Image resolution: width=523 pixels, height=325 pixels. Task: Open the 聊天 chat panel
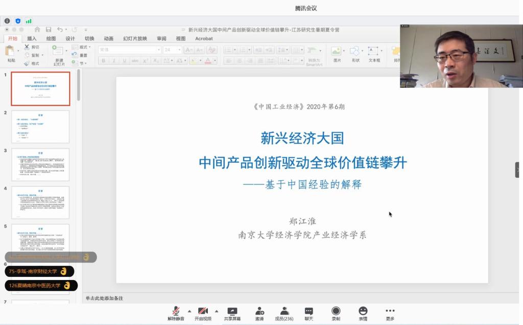(309, 311)
